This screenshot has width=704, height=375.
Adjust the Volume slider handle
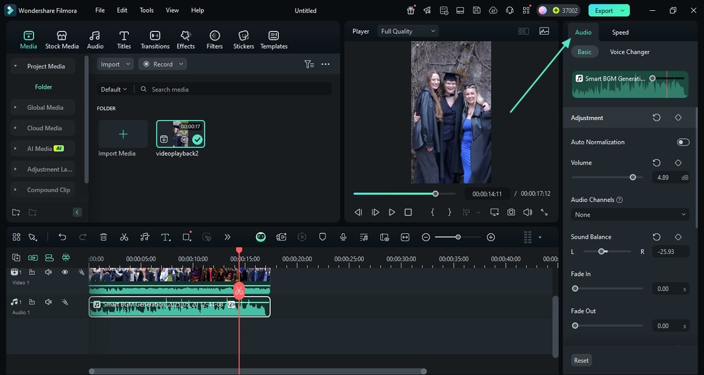[633, 177]
